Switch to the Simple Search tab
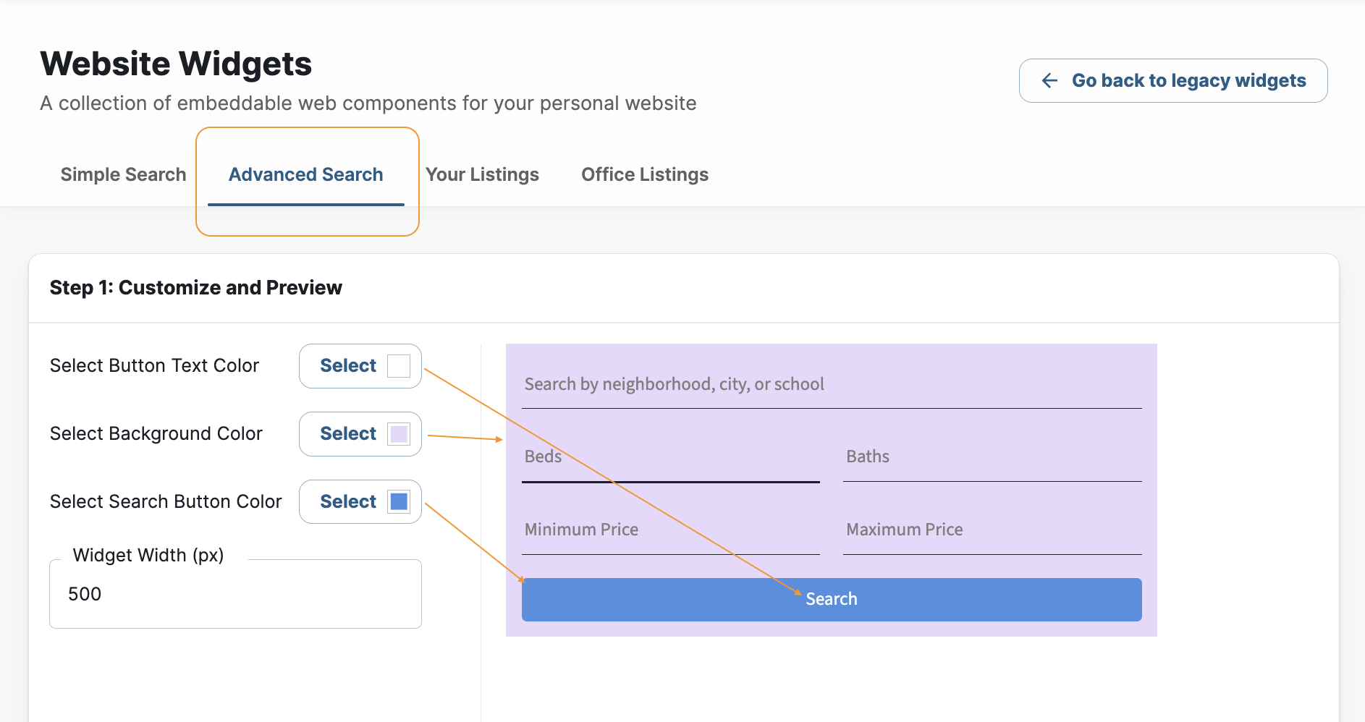Viewport: 1365px width, 722px height. coord(124,174)
